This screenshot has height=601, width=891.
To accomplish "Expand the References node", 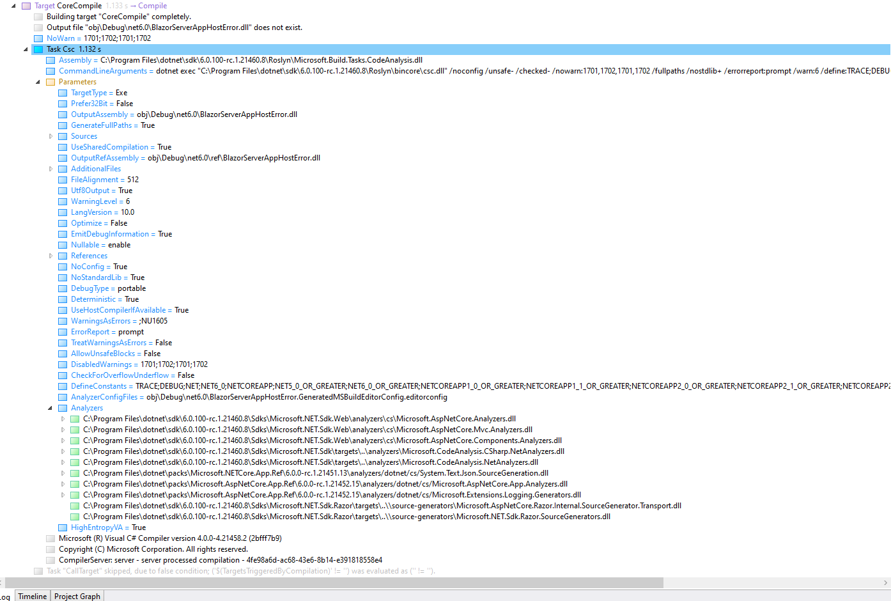I will pyautogui.click(x=51, y=256).
